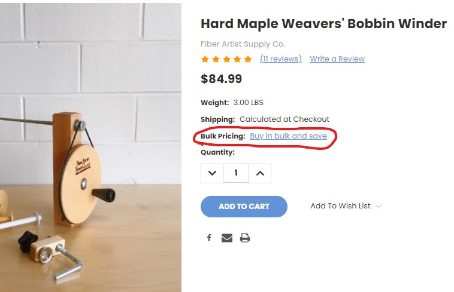Viewport: 454px width, 292px height.
Task: Increase quantity with the up chevron
Action: pos(259,173)
